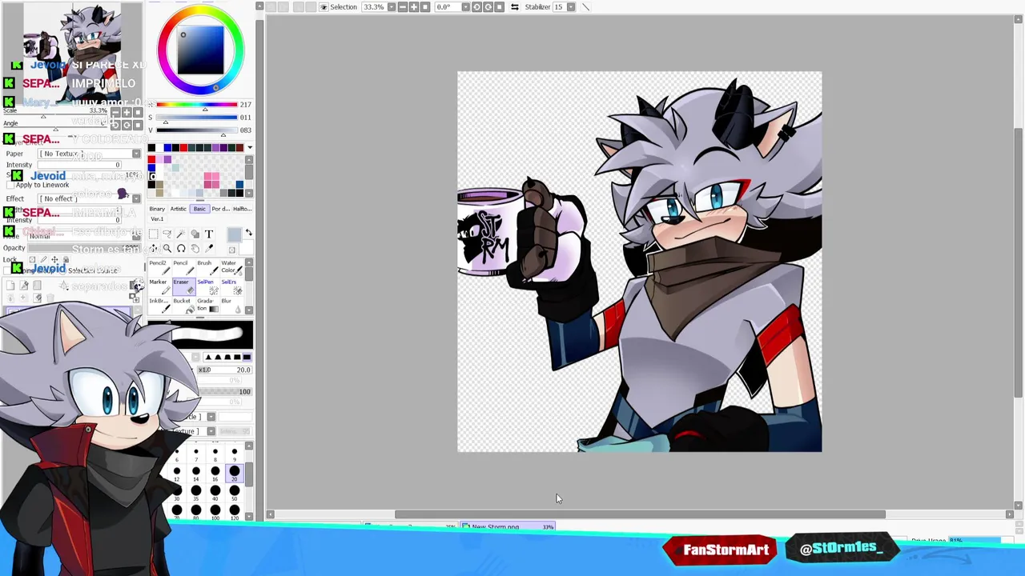
Task: Pick the SelPen selection pen
Action: [208, 286]
